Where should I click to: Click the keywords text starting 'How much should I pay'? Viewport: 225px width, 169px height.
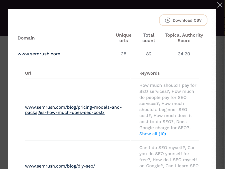[168, 106]
